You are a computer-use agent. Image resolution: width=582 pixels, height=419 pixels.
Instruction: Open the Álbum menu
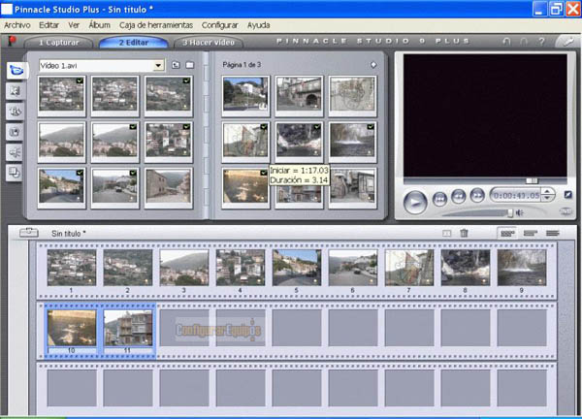click(100, 25)
